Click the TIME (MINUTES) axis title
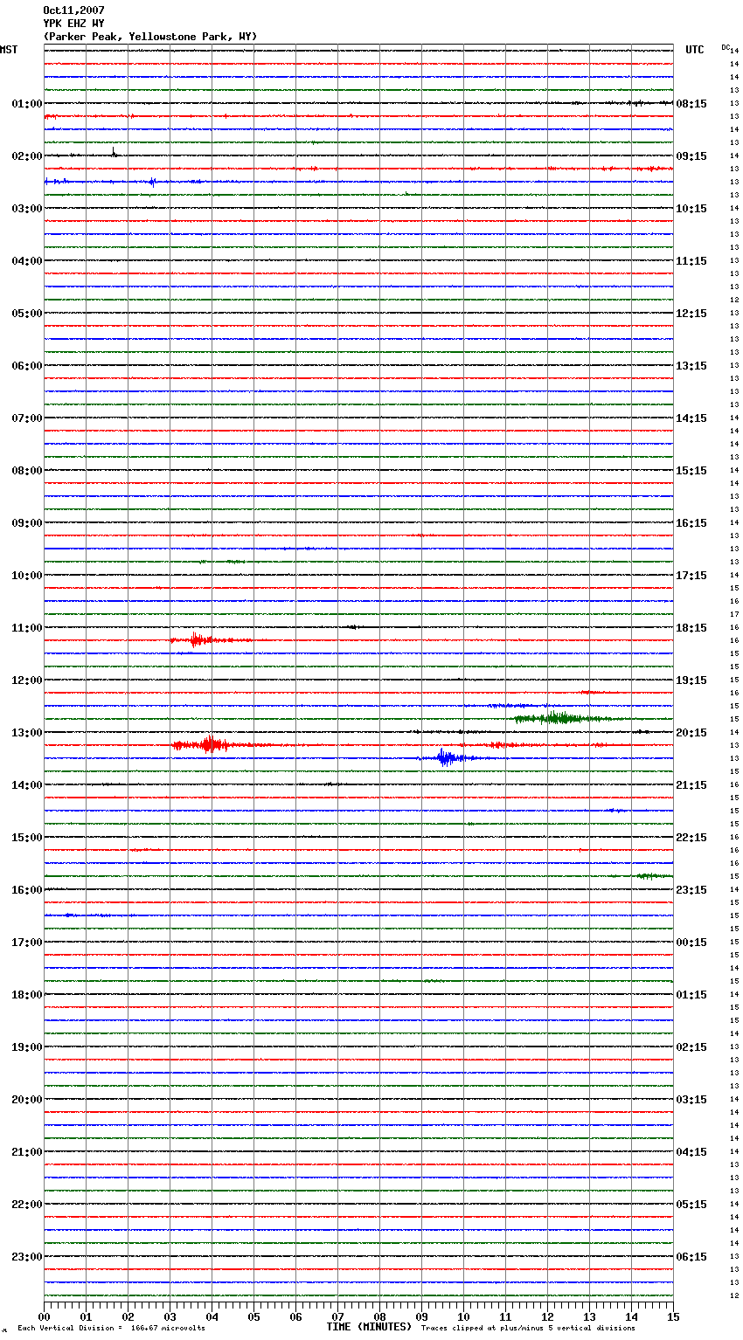The width and height of the screenshot is (743, 1340). tap(369, 1327)
